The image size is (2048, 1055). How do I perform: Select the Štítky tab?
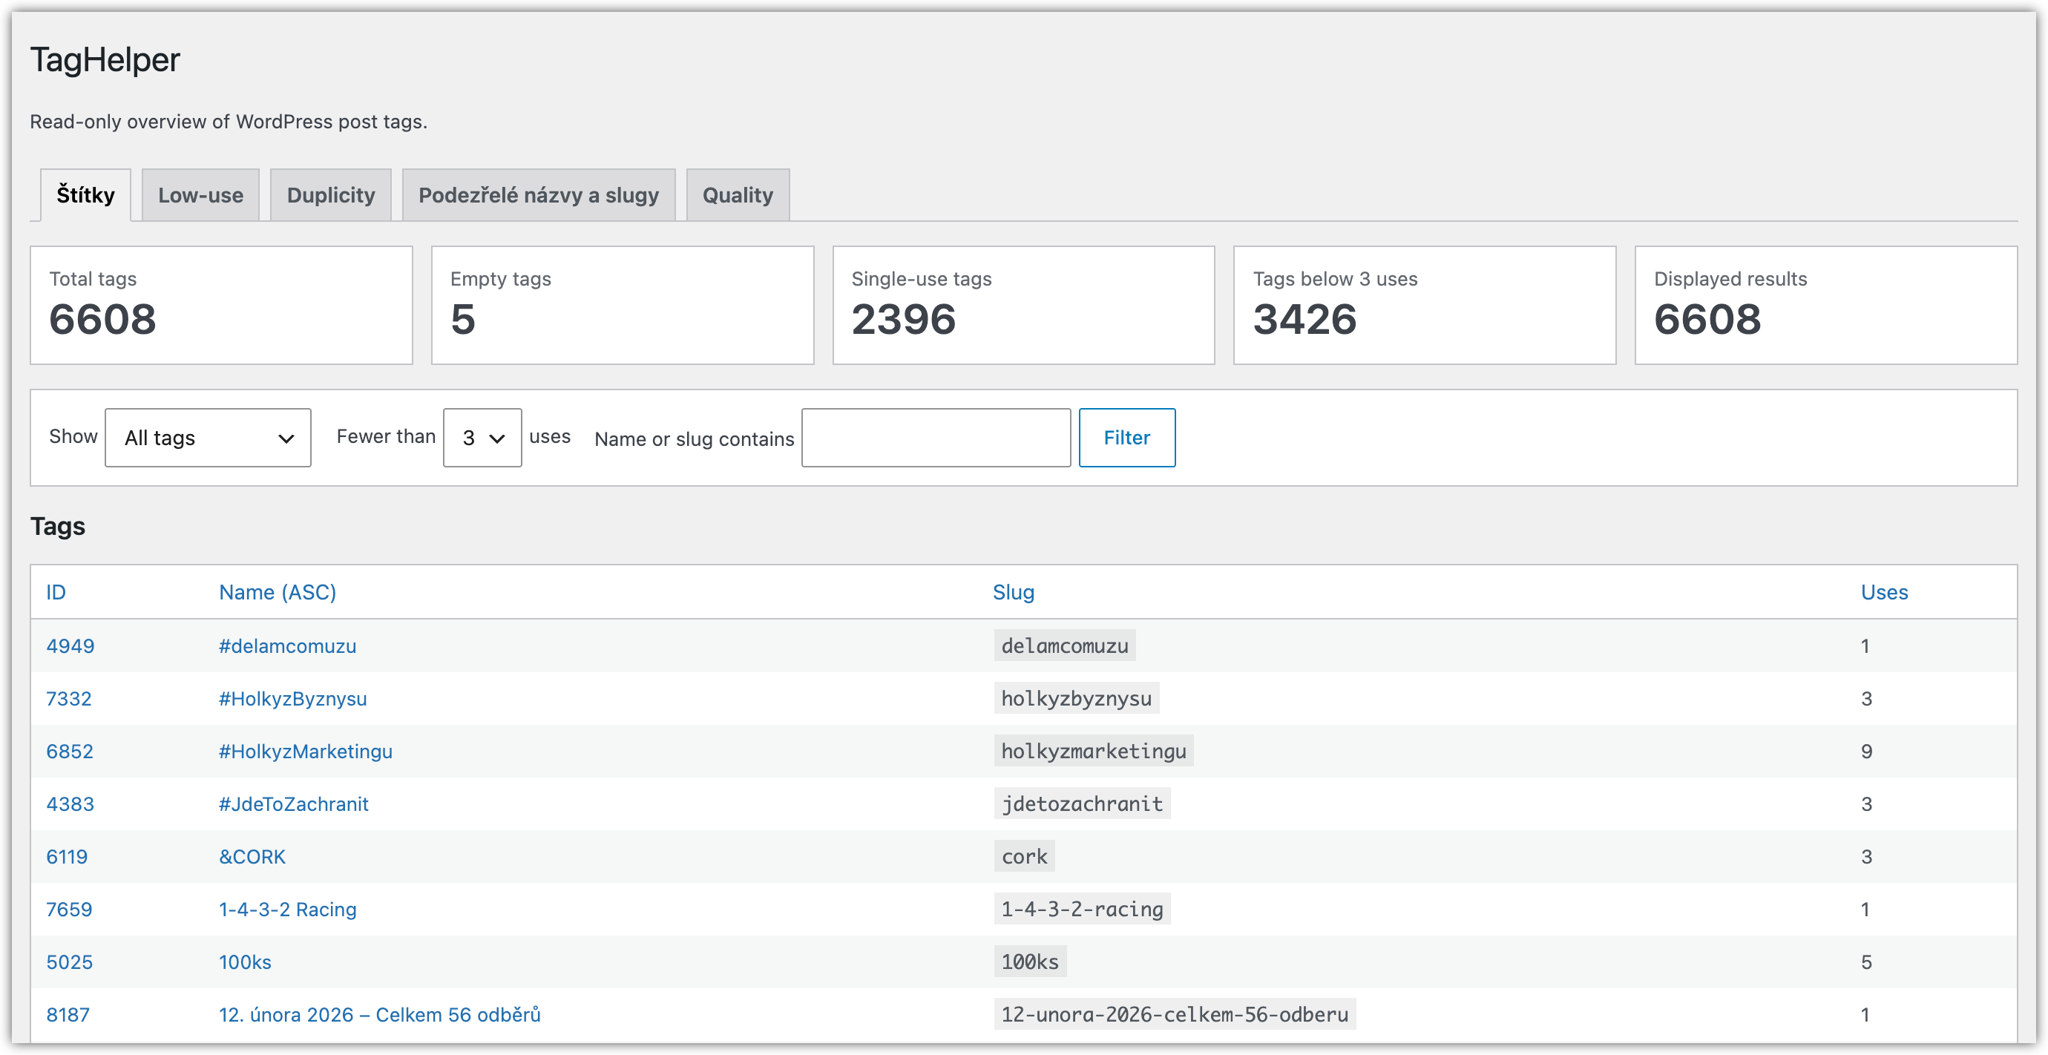[x=85, y=195]
